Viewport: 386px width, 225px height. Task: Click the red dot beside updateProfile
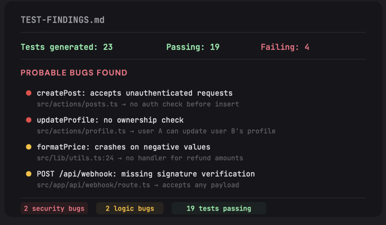pyautogui.click(x=28, y=120)
